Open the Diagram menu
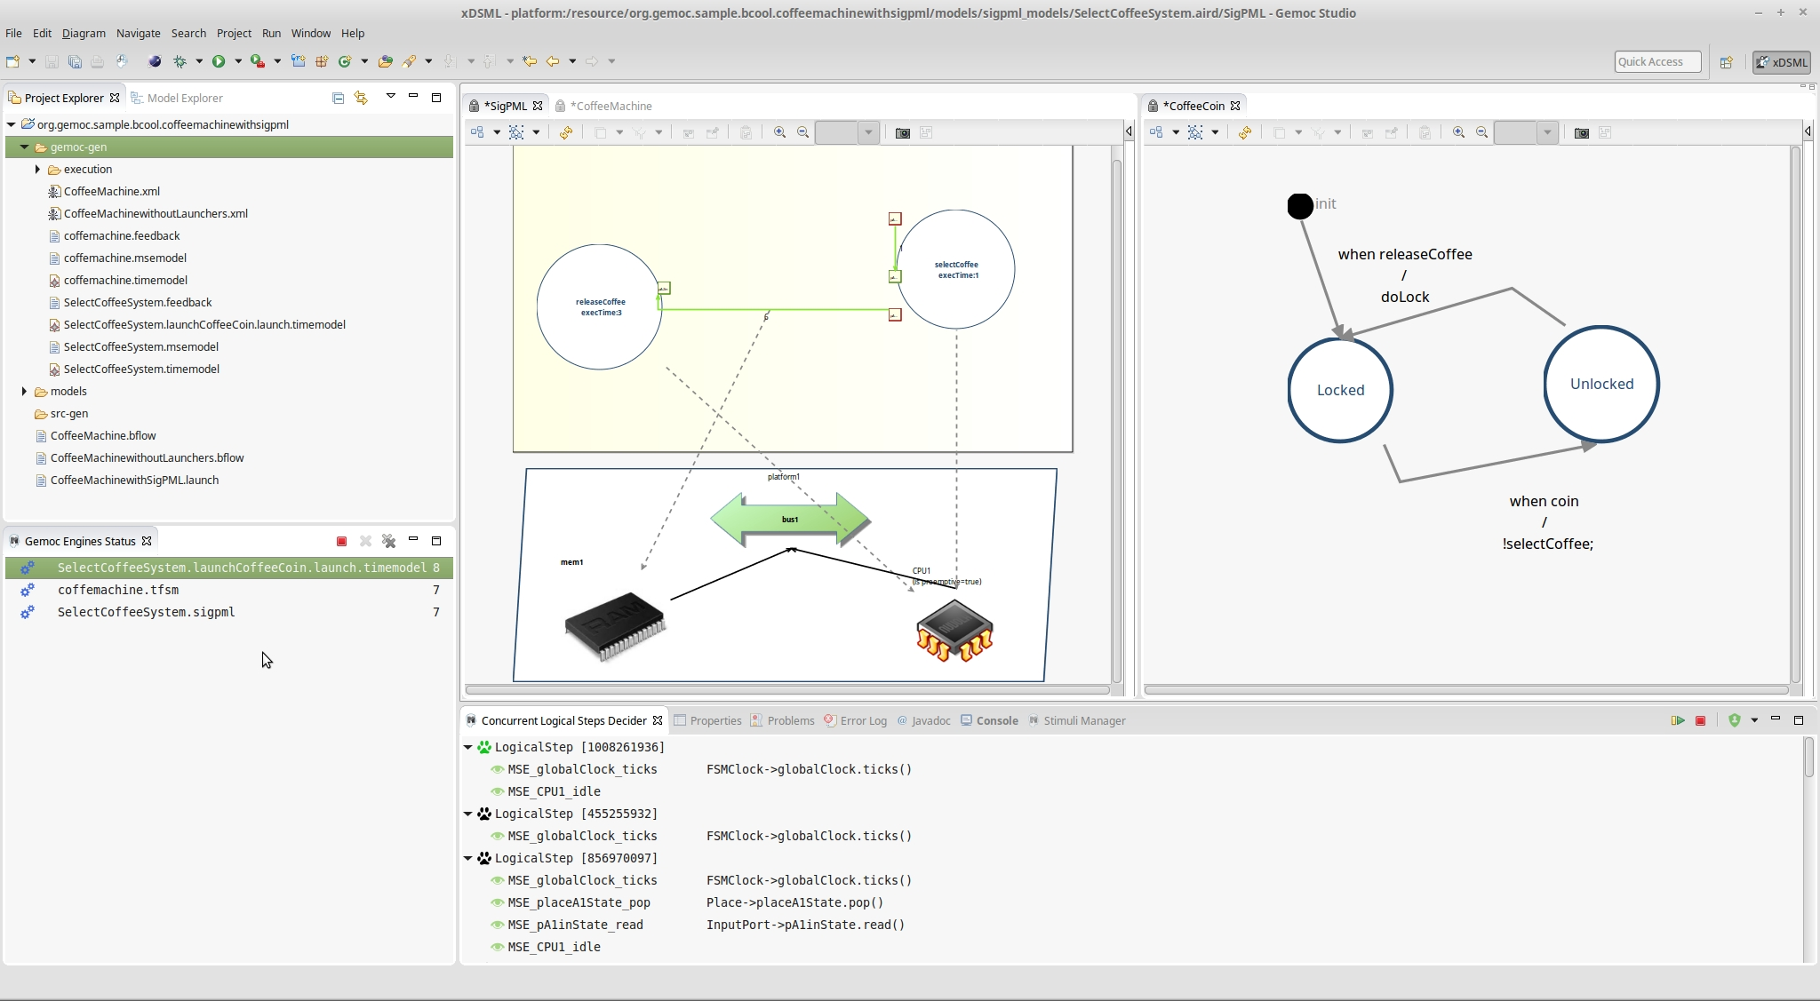The height and width of the screenshot is (1001, 1820). [83, 33]
